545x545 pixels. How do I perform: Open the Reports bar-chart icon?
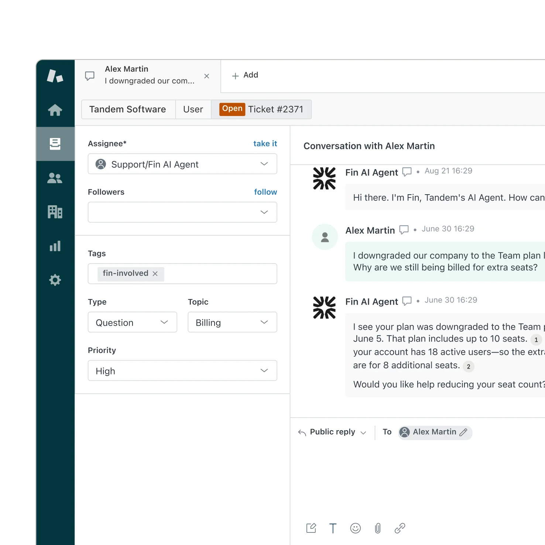(x=55, y=246)
